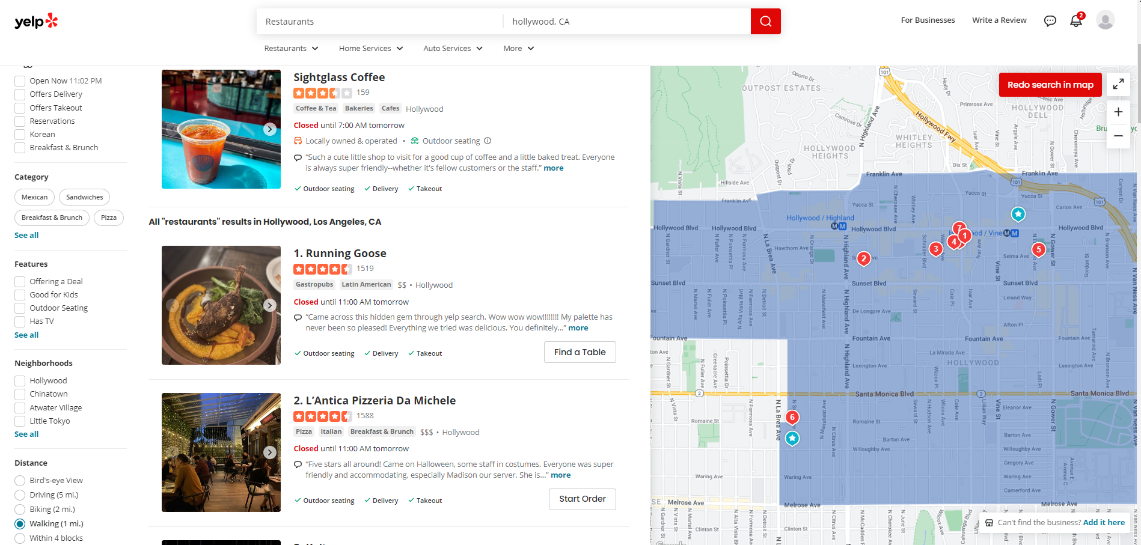Click Find a Table button
The image size is (1141, 545).
[x=580, y=352]
